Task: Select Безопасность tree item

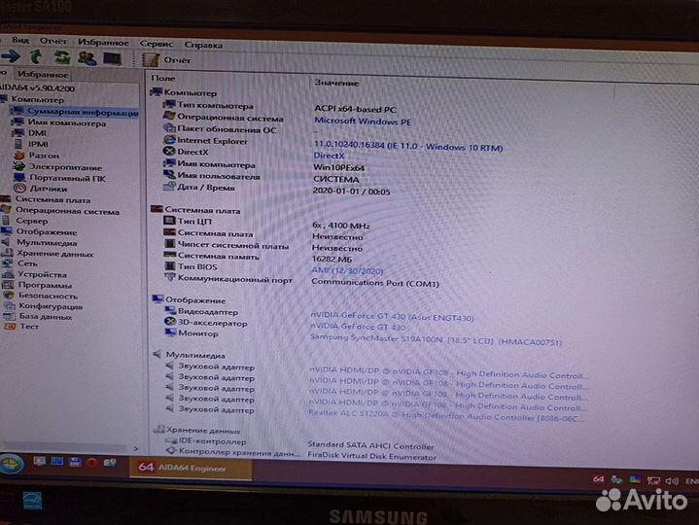Action: coord(49,296)
